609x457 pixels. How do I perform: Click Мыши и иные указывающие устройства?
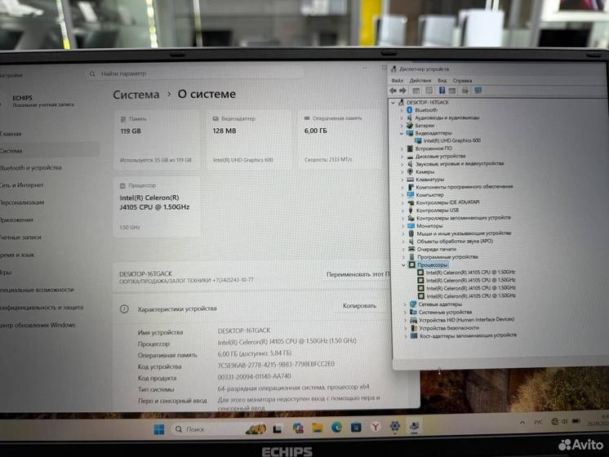point(464,233)
